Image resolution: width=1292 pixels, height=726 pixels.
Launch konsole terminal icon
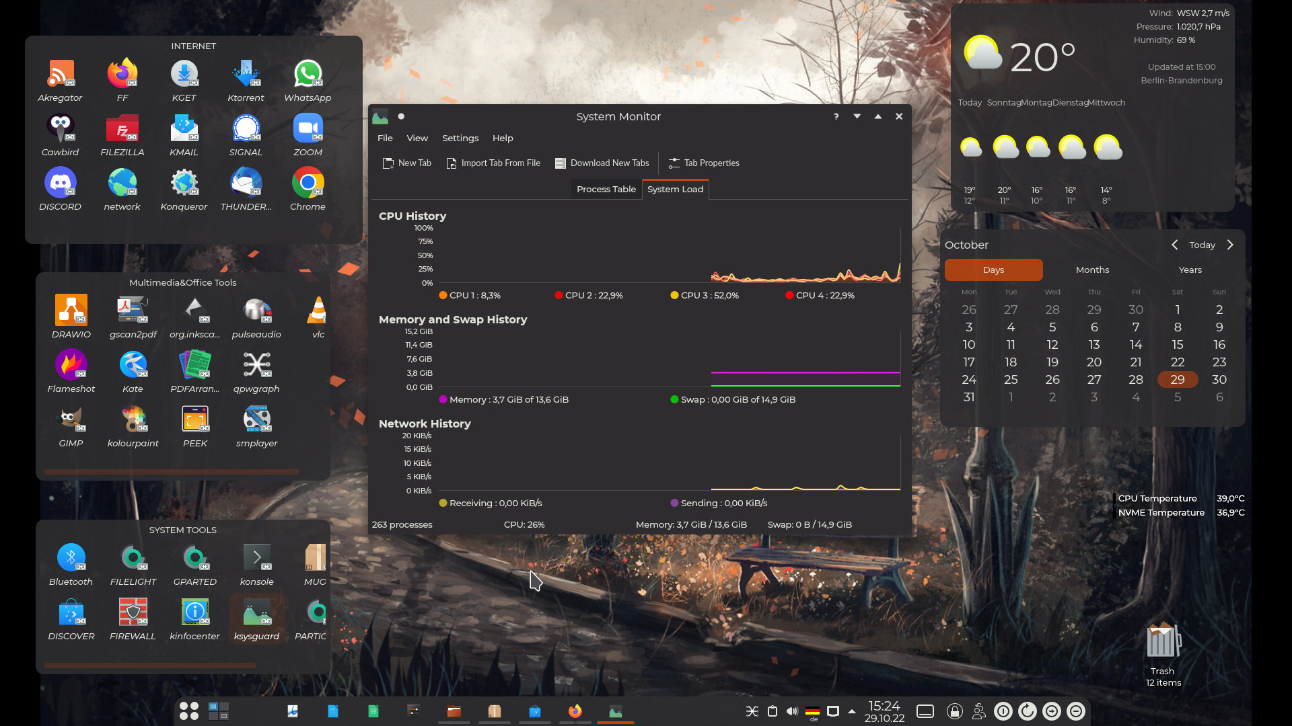(257, 565)
